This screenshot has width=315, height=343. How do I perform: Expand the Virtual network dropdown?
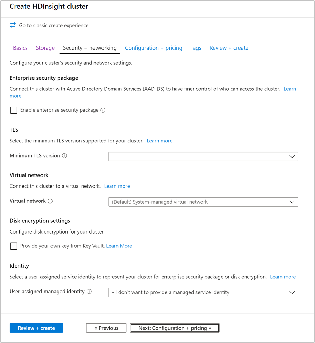pyautogui.click(x=203, y=202)
